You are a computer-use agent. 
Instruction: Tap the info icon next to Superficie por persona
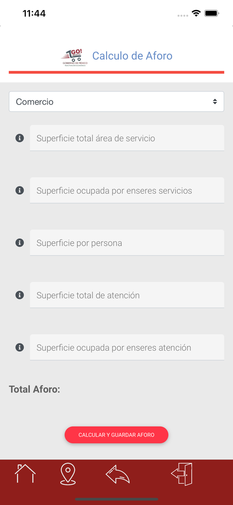[20, 242]
